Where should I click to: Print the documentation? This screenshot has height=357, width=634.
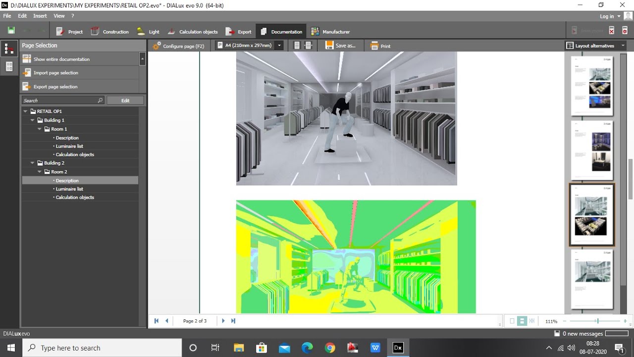pyautogui.click(x=380, y=46)
